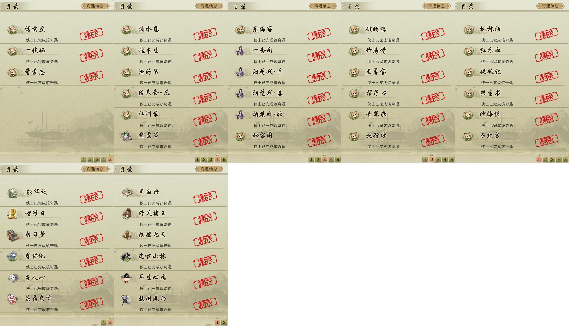Click the lion dance icon of 庆舞良宵

(x=12, y=299)
